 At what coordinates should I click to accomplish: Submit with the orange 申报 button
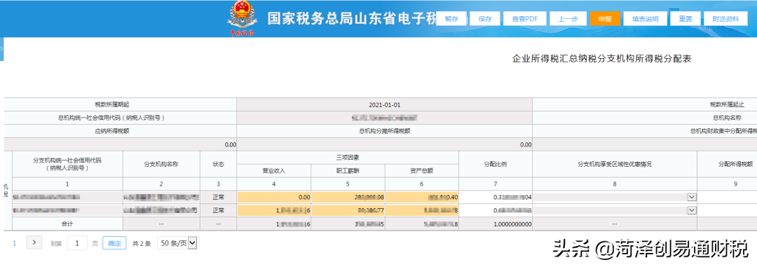click(604, 19)
